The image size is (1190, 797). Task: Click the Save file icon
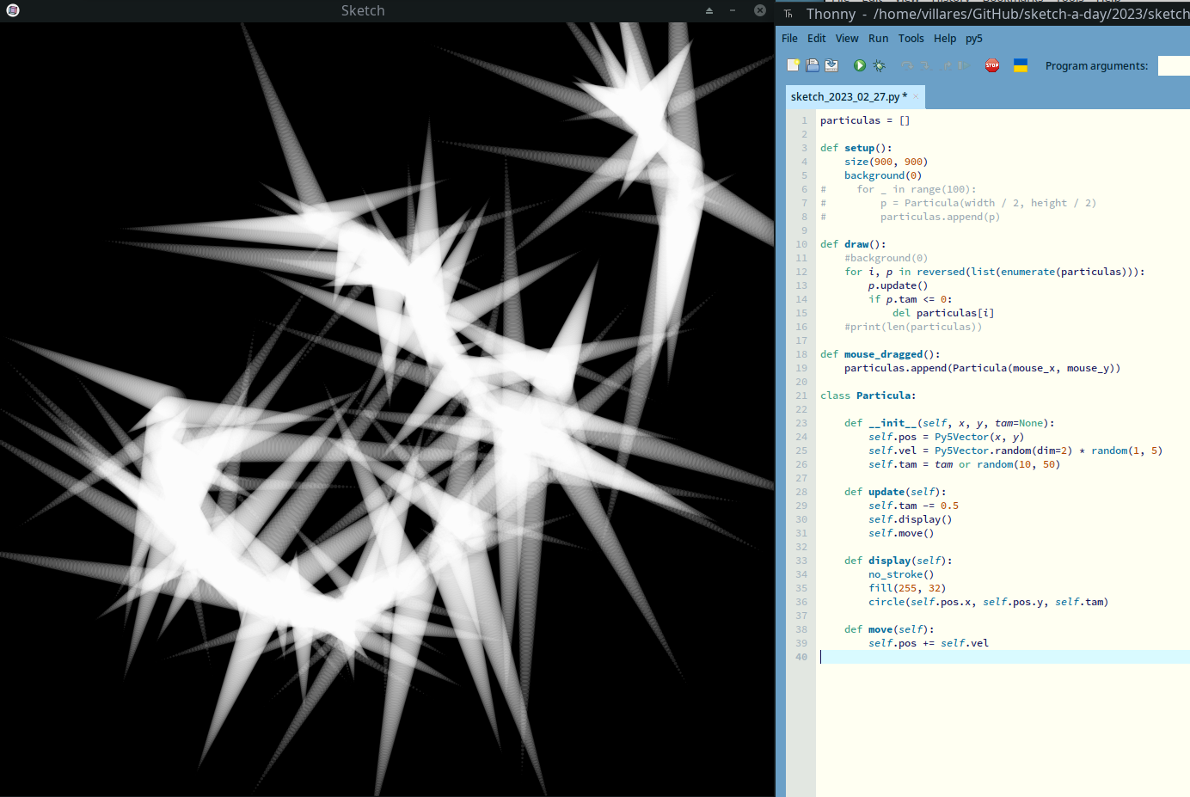[831, 65]
